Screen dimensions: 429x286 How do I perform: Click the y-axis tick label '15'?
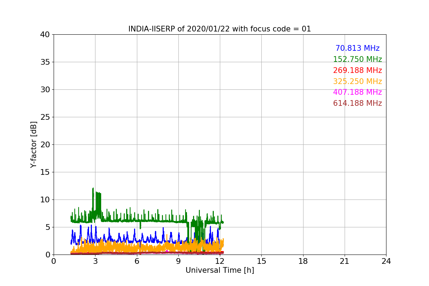pos(45,172)
